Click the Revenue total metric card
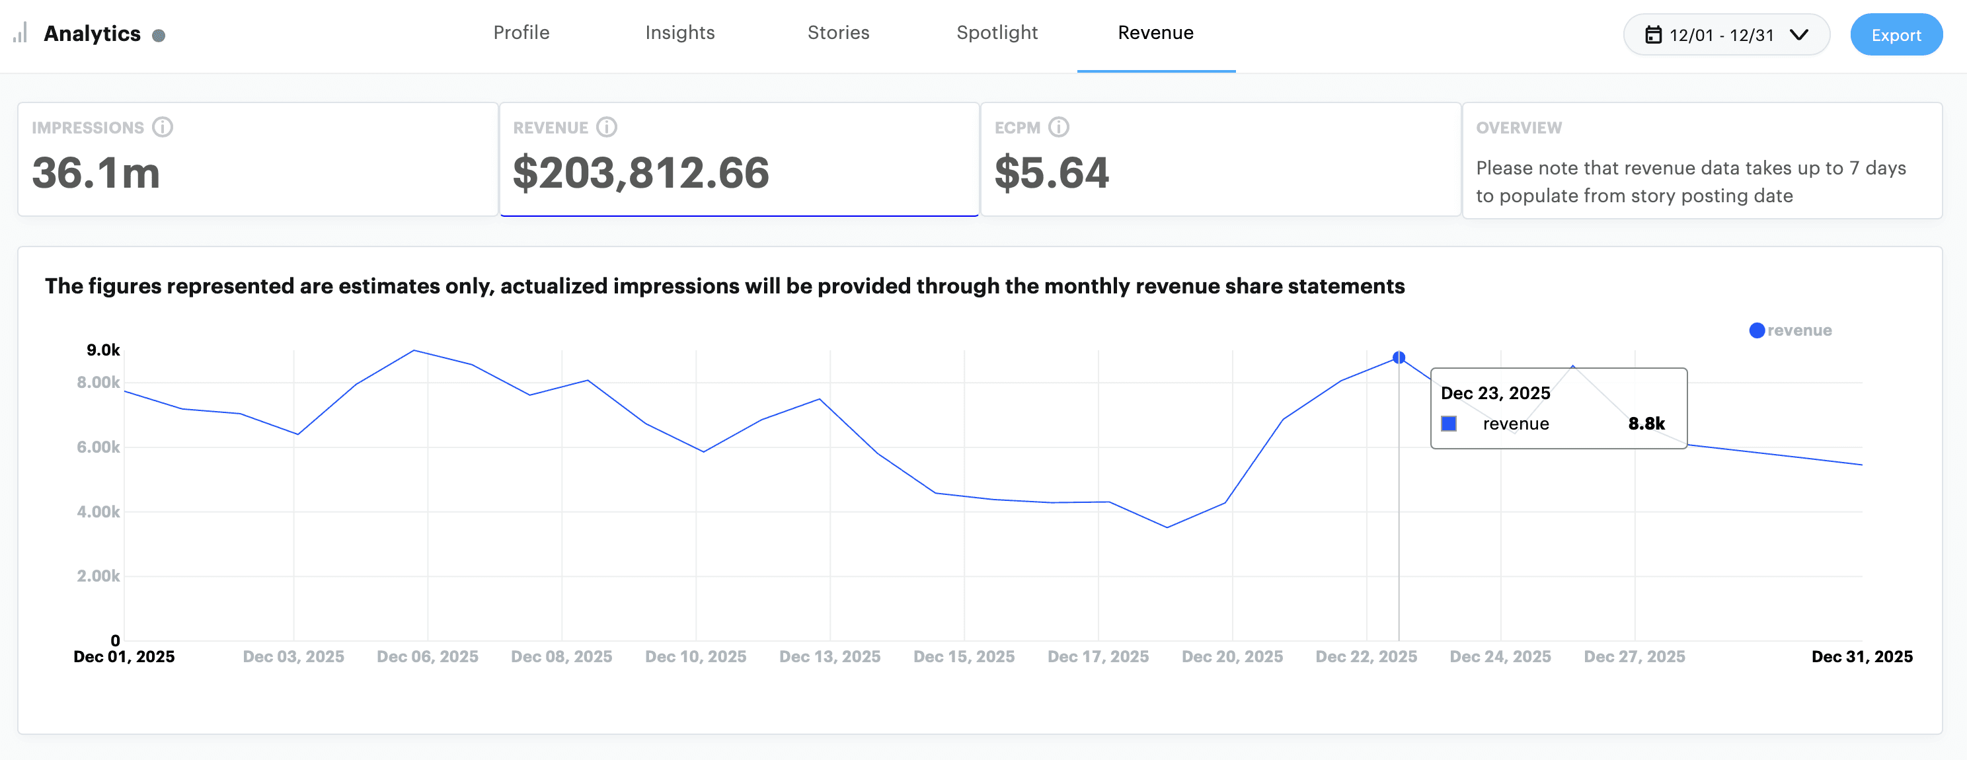The image size is (1967, 760). [738, 160]
